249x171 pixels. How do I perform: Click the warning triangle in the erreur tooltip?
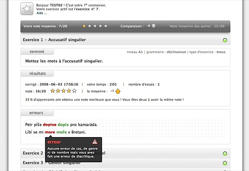click(x=95, y=142)
